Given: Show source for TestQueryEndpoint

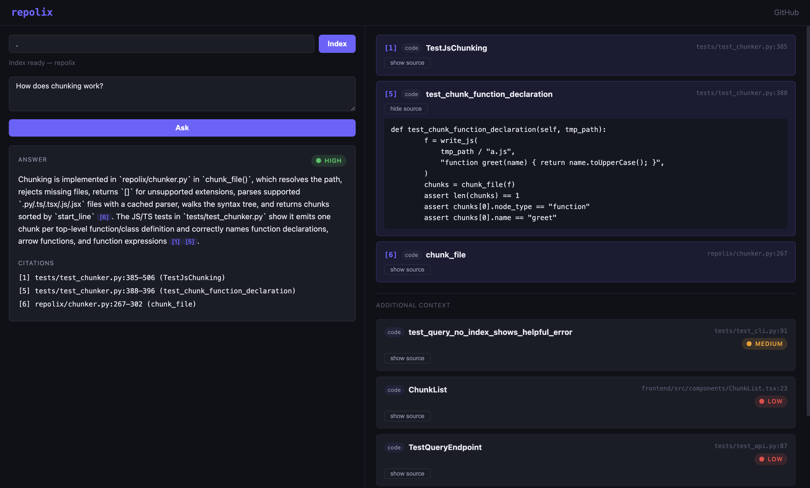Looking at the screenshot, I should [407, 473].
